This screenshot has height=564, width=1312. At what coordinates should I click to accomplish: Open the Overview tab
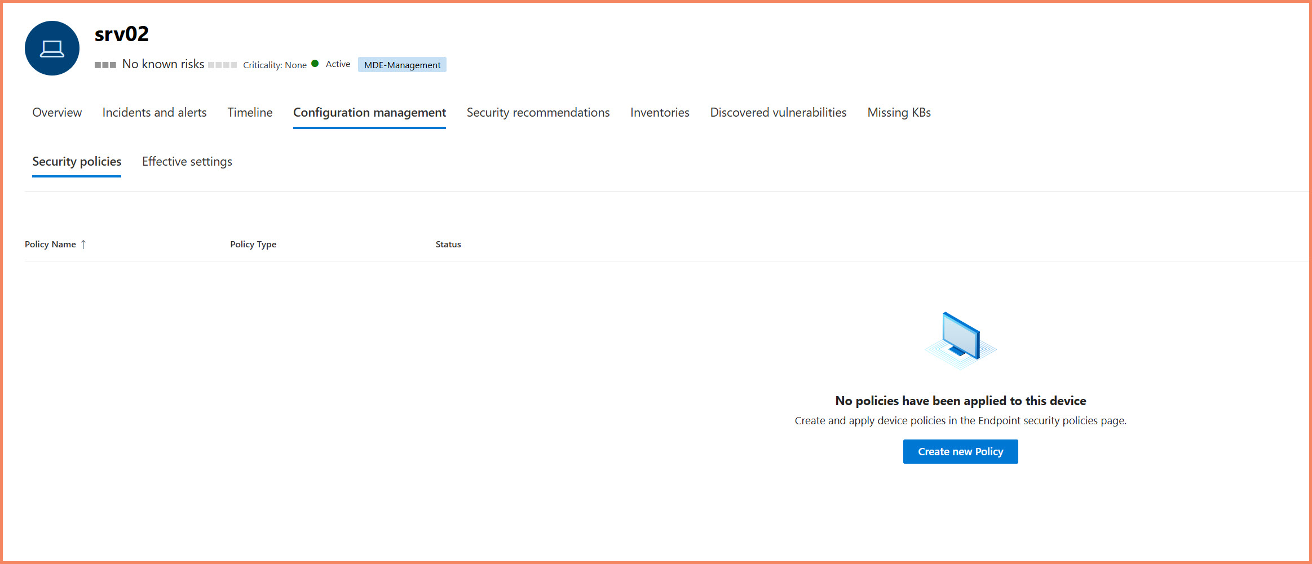pyautogui.click(x=57, y=113)
